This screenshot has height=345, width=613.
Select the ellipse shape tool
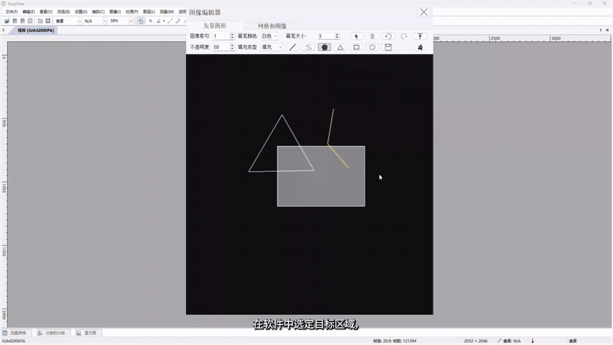coord(372,47)
